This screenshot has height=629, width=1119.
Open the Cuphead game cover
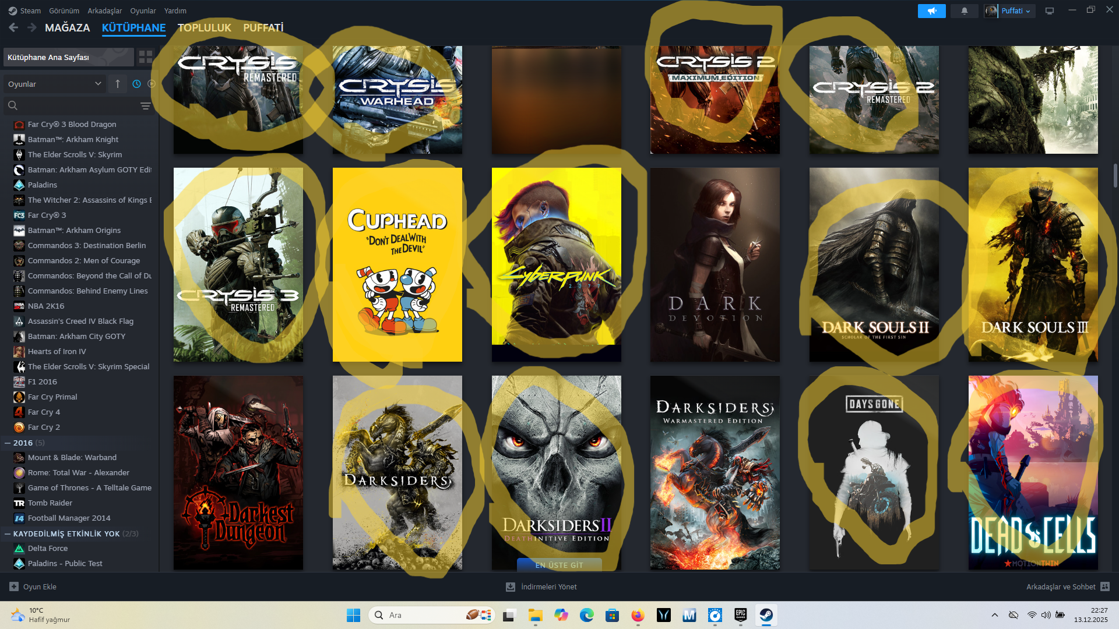click(x=397, y=264)
